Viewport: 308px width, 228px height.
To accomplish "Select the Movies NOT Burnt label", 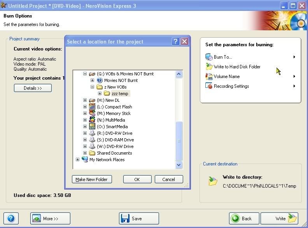I will (x=121, y=80).
